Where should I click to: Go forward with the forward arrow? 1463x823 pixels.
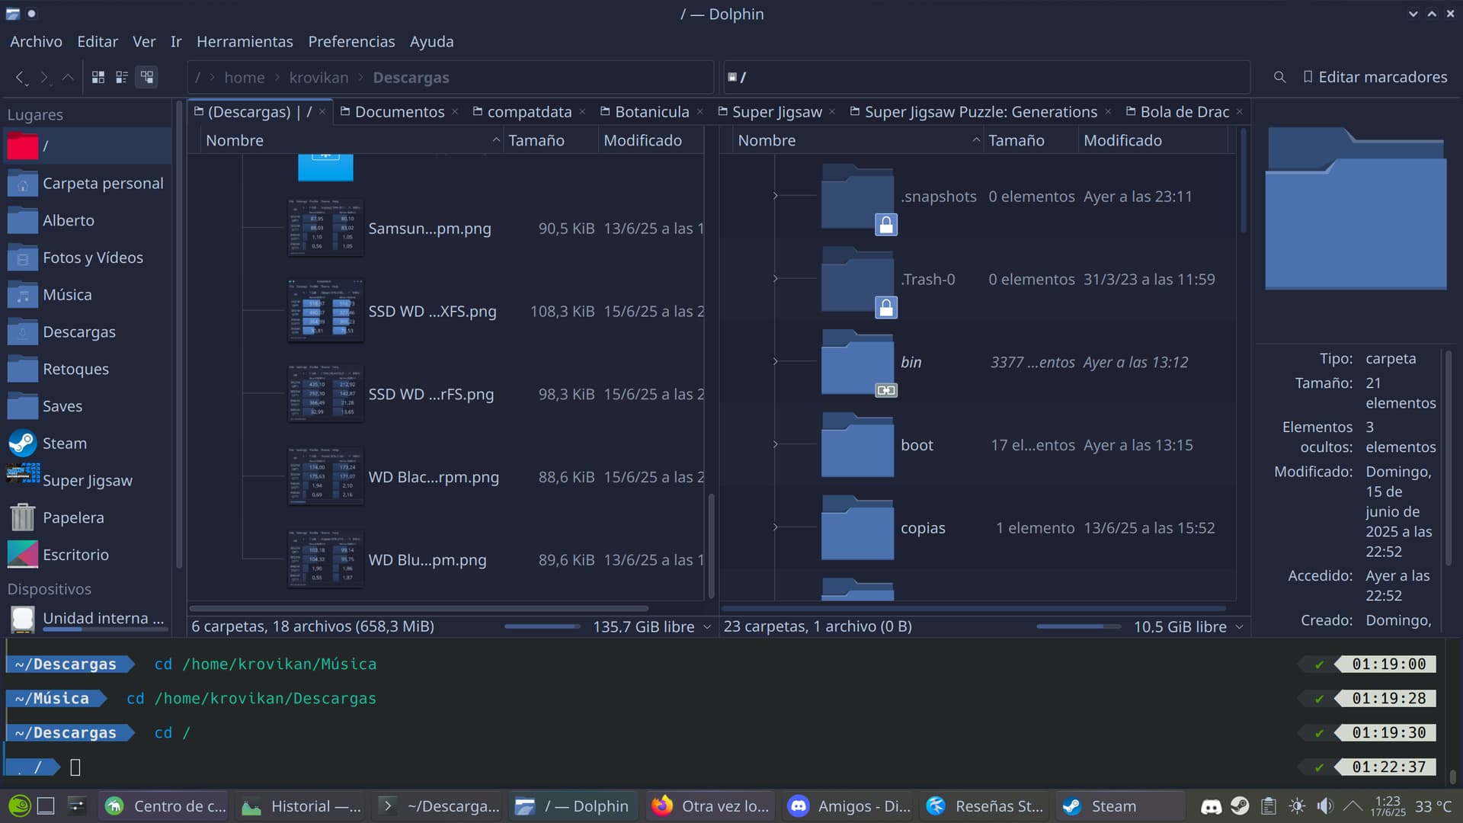coord(44,77)
